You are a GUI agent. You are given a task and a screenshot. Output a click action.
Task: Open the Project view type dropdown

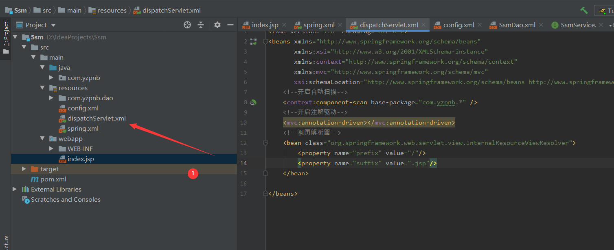click(36, 25)
